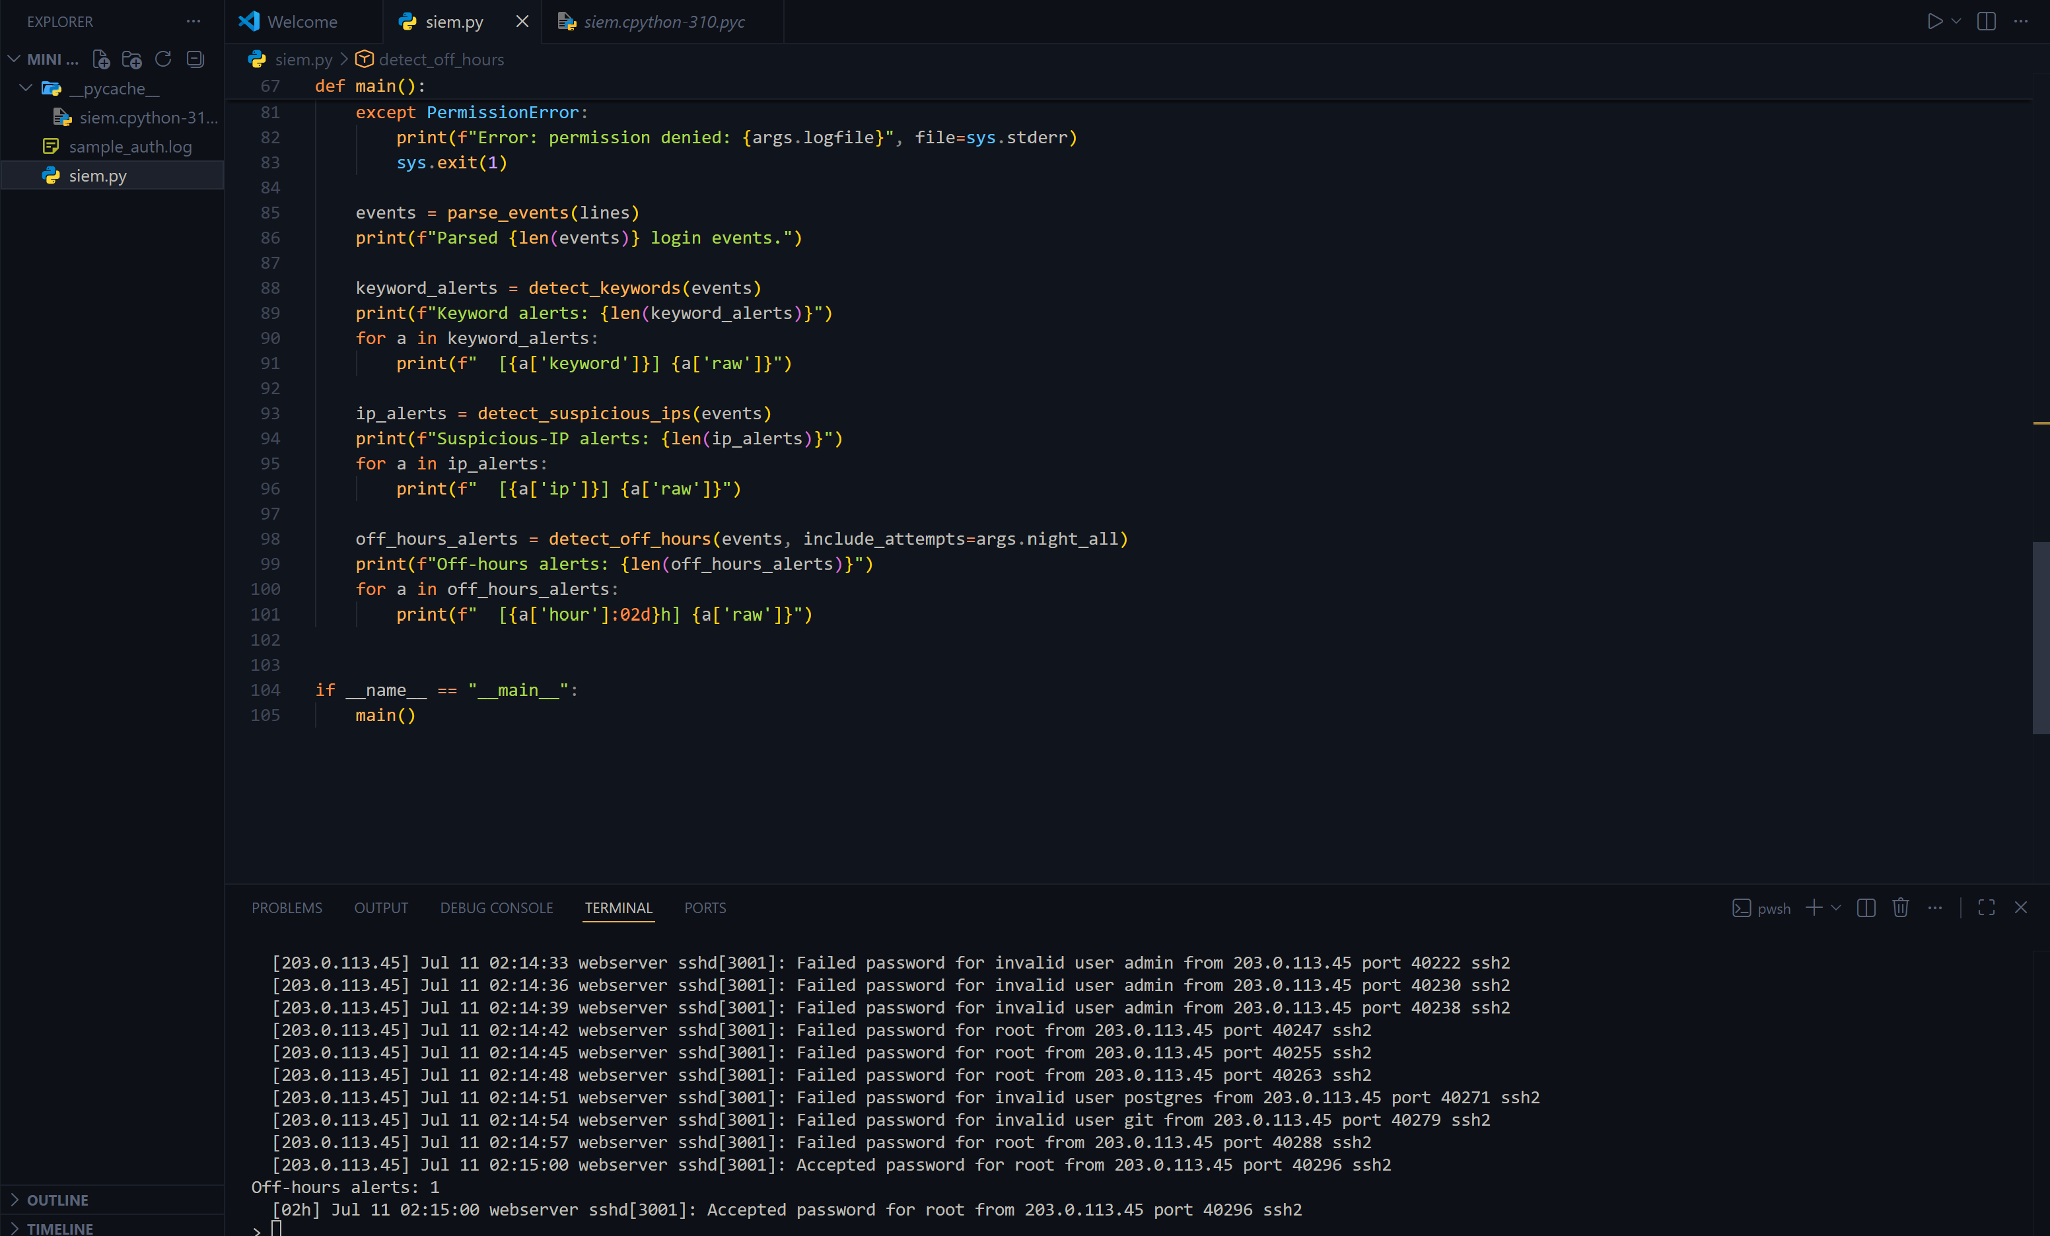Switch to the Welcome tab
Viewport: 2050px width, 1236px height.
303,22
